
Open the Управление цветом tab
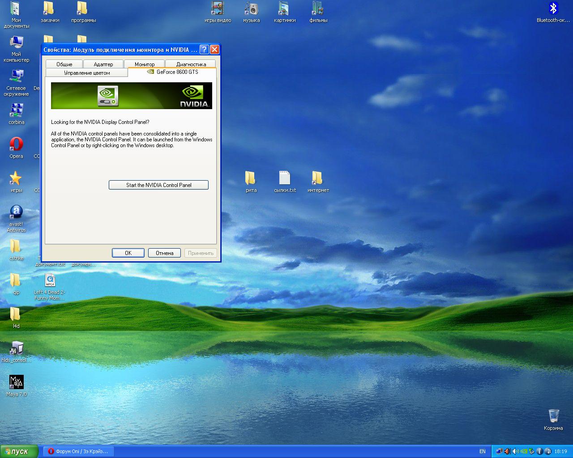pyautogui.click(x=87, y=73)
